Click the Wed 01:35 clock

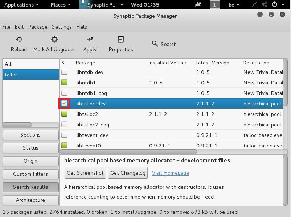pos(145,5)
